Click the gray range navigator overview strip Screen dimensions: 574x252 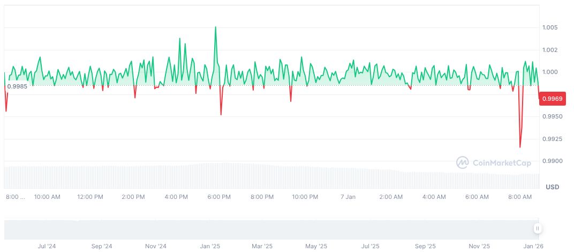(x=268, y=229)
